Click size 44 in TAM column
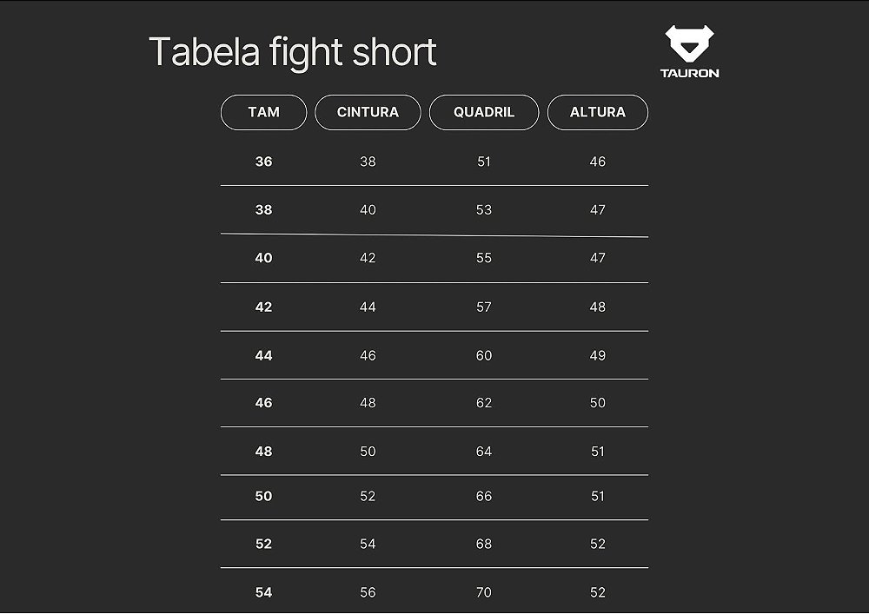 point(263,355)
